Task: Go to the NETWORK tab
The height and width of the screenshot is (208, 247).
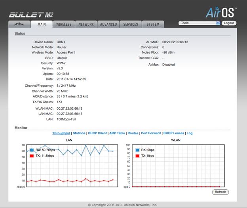Action: [86, 24]
